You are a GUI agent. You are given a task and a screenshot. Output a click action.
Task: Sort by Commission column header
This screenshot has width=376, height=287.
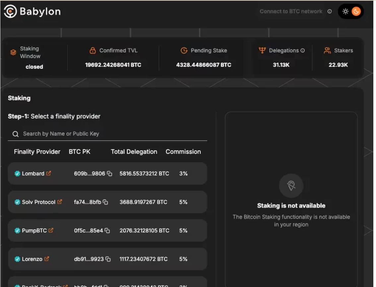[x=183, y=152]
